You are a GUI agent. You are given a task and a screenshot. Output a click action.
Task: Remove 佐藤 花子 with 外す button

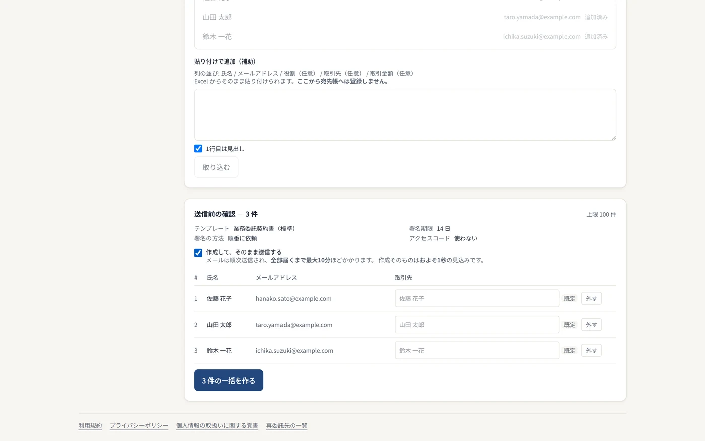(x=591, y=299)
